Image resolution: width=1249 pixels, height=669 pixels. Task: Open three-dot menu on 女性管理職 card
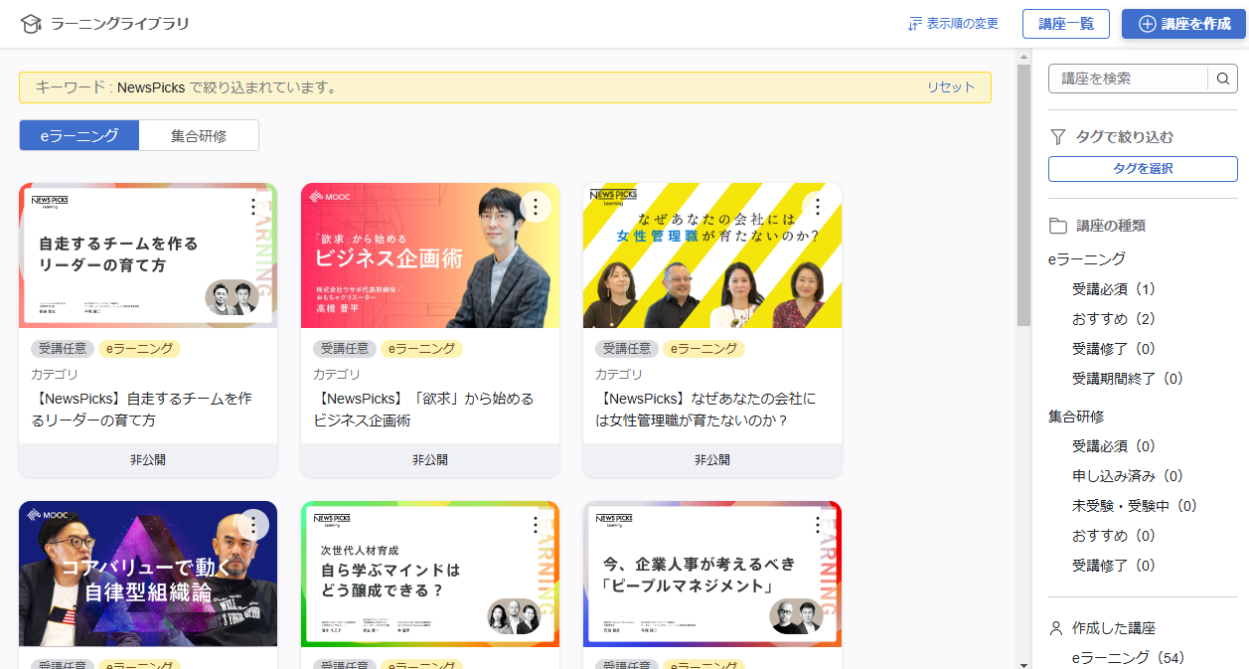tap(818, 207)
